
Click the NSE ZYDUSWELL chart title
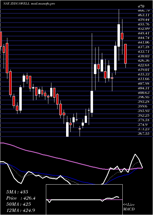click(x=16, y=4)
